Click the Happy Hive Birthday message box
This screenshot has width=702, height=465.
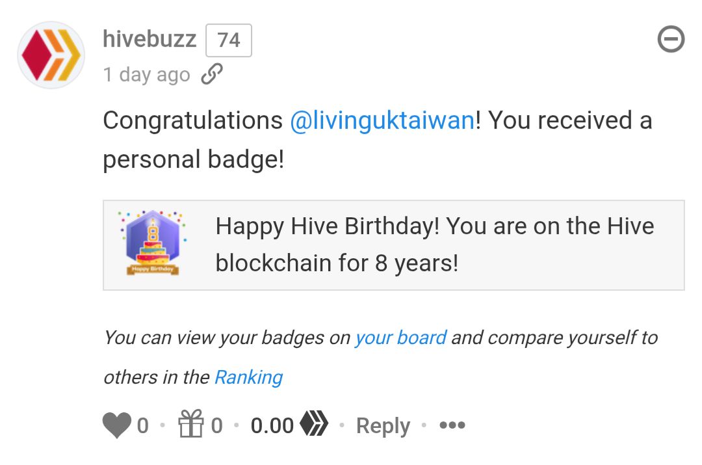pos(393,245)
